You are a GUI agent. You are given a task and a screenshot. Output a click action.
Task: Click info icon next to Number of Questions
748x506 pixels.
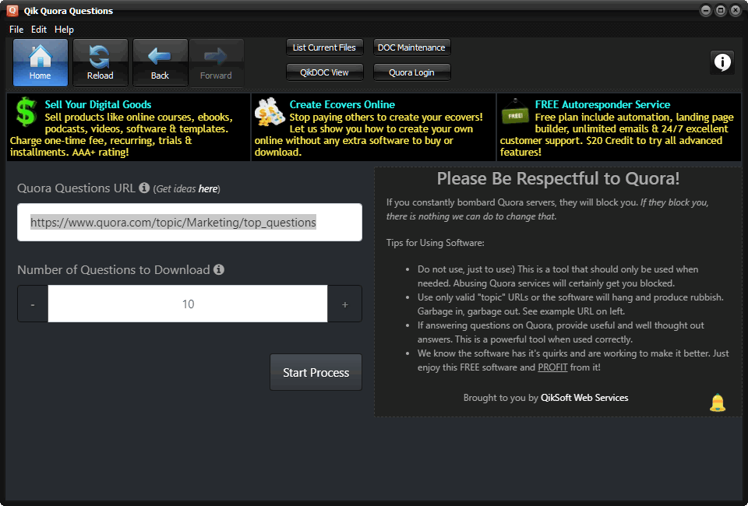pyautogui.click(x=219, y=269)
